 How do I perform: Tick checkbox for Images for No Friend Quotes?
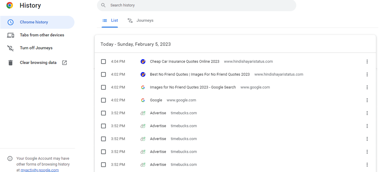tap(104, 87)
